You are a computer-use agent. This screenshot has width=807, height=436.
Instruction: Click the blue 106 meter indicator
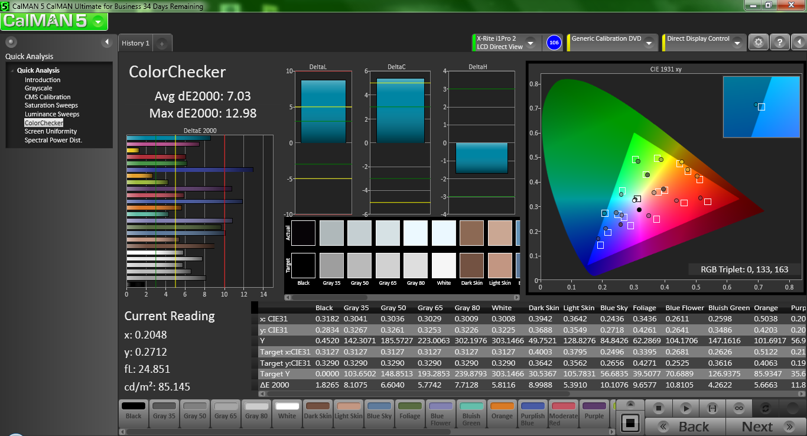tap(554, 43)
